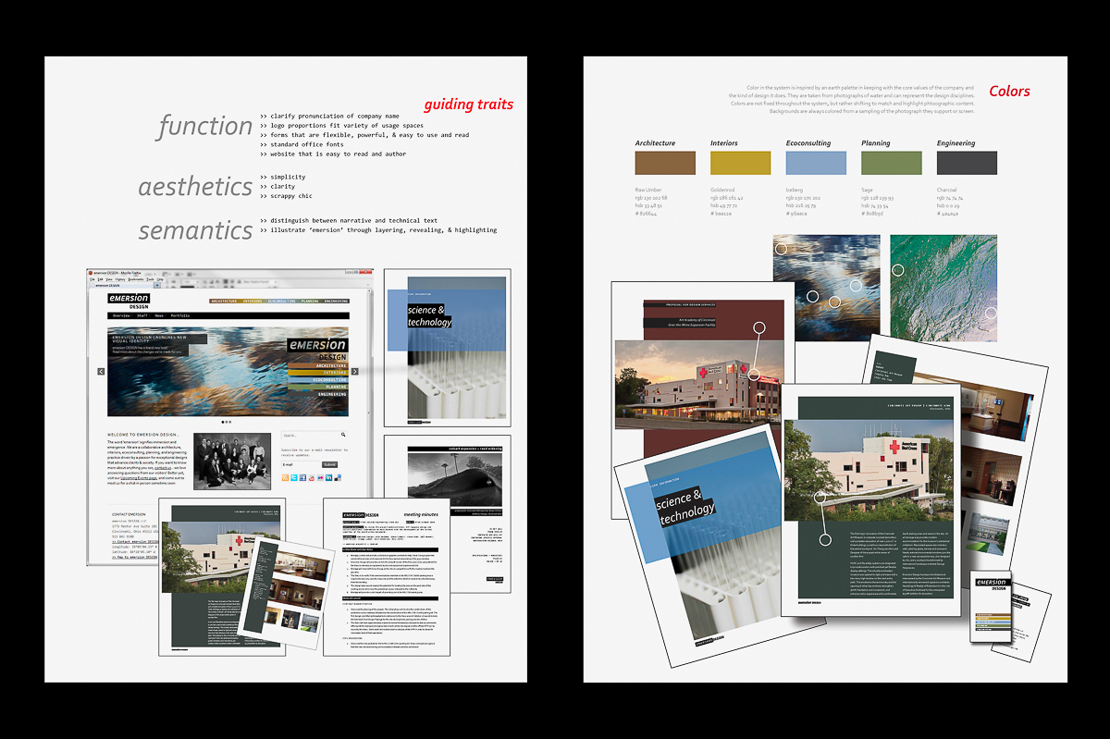Click the Flickr social icon

[x=321, y=478]
